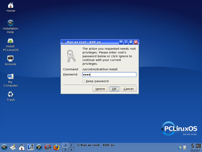Click the dialog title bar window menu icon
This screenshot has width=202, height=152.
coord(64,42)
